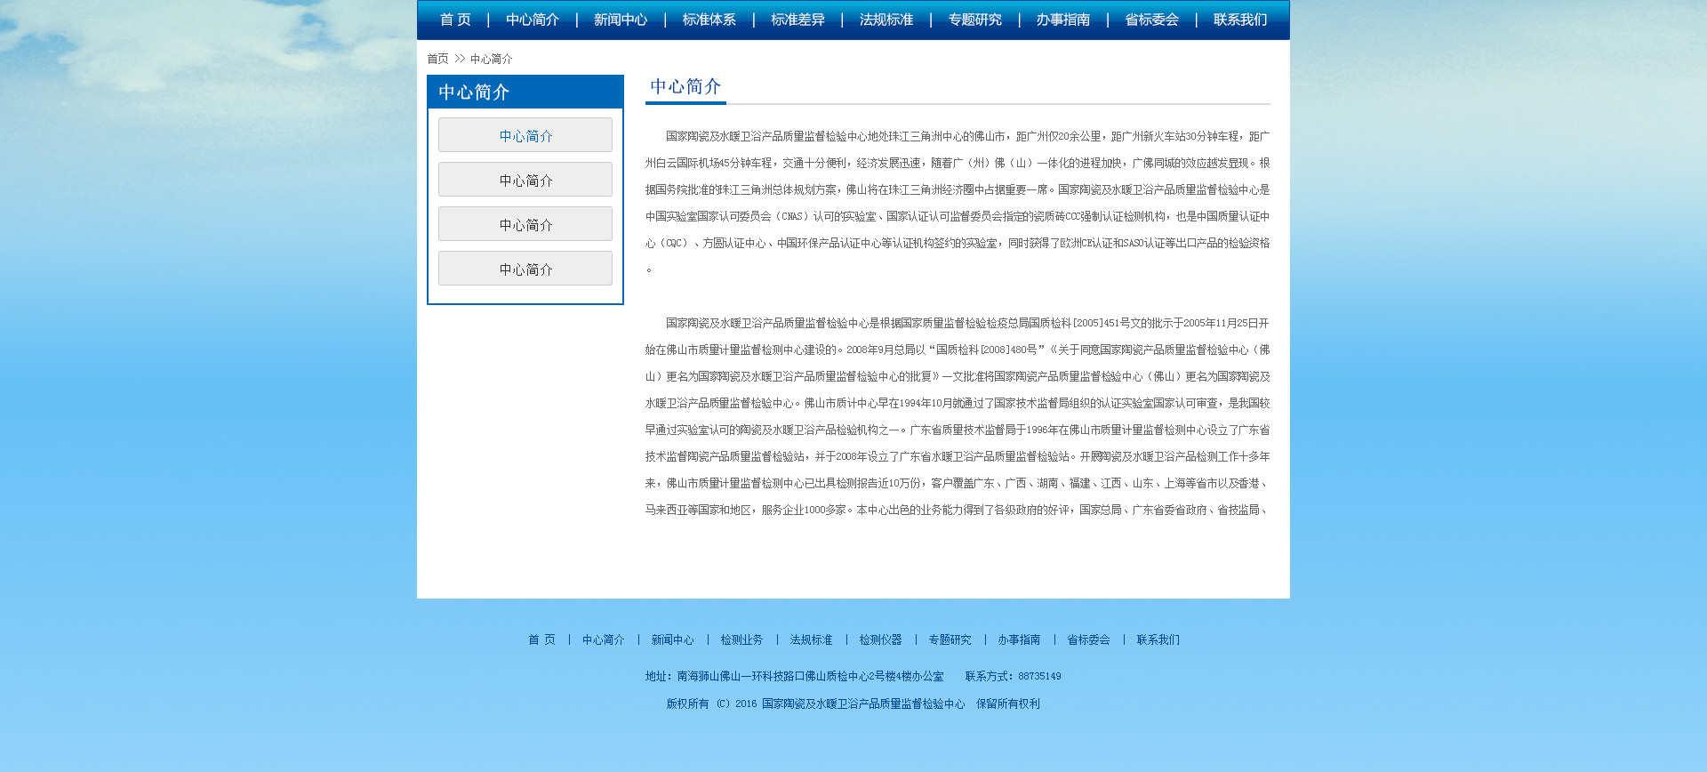Open the 检测仪器 footer link
Screen dimensions: 1707x772
coord(880,639)
